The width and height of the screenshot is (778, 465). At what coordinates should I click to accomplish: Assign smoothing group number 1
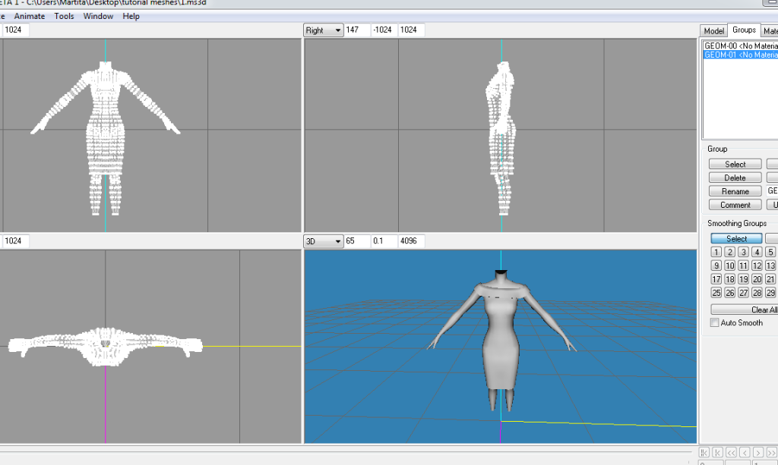[716, 252]
